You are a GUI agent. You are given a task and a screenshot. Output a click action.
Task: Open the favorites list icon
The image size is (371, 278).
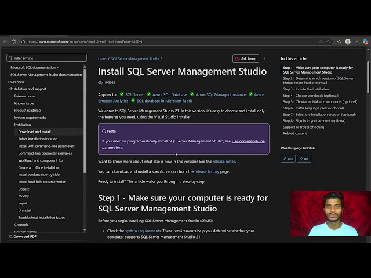coord(339,42)
